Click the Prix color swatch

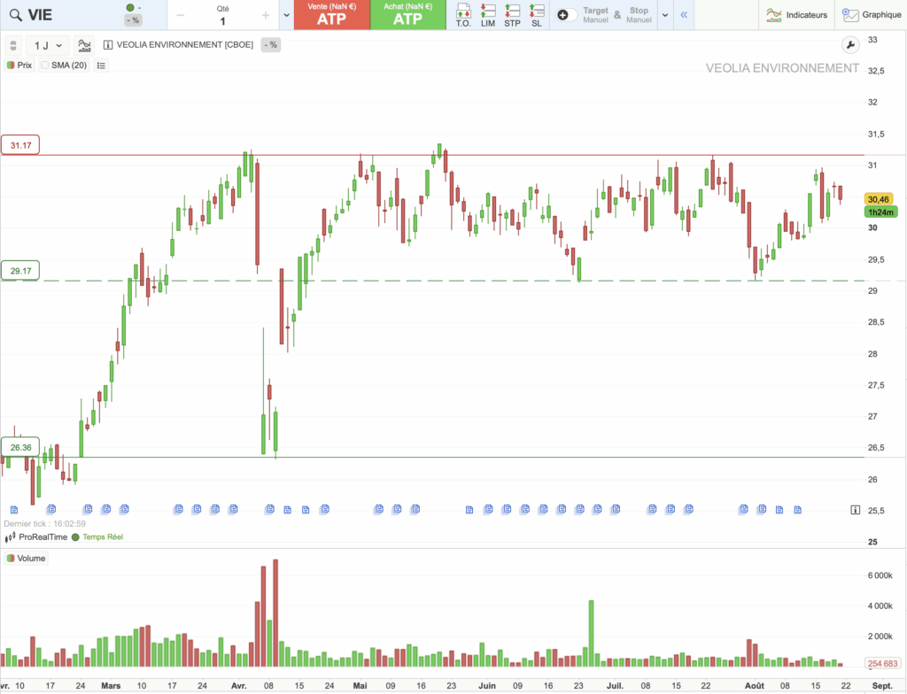click(12, 65)
